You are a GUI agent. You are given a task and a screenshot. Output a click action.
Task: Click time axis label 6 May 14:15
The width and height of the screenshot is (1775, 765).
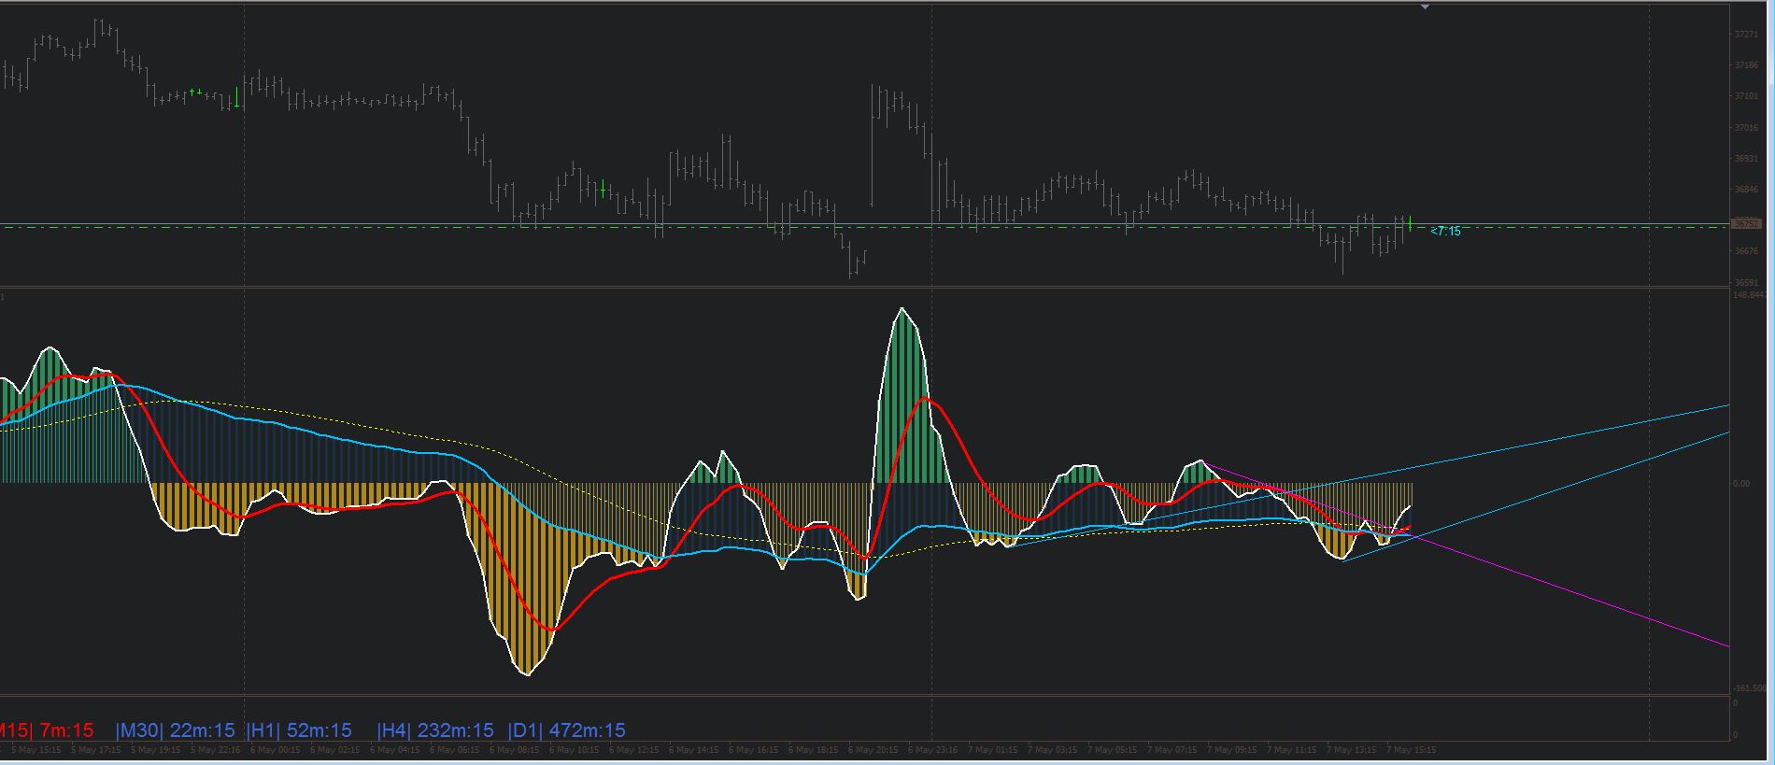[693, 750]
